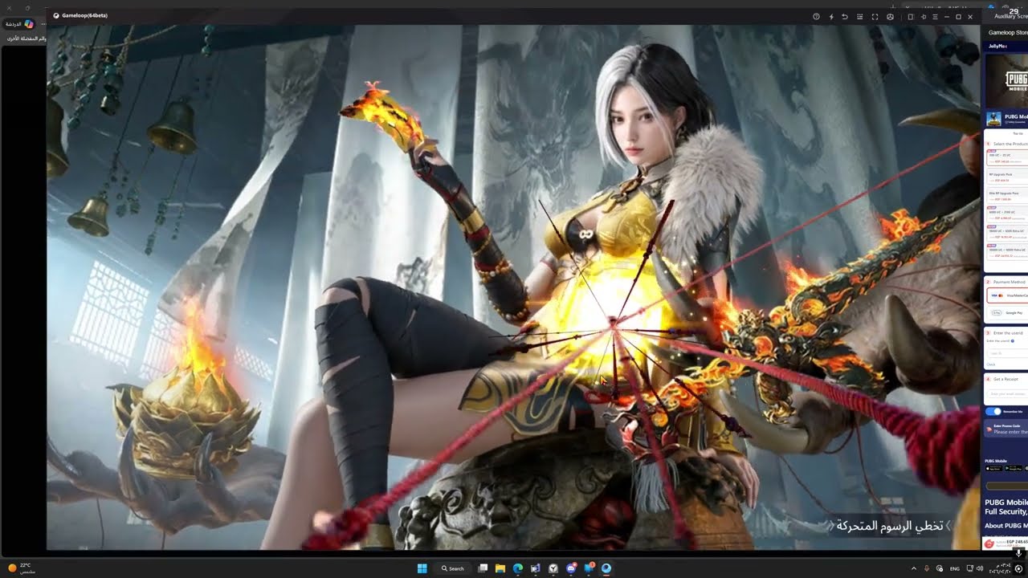Click the Gameloop Store tab title
The image size is (1028, 578).
tap(1008, 33)
